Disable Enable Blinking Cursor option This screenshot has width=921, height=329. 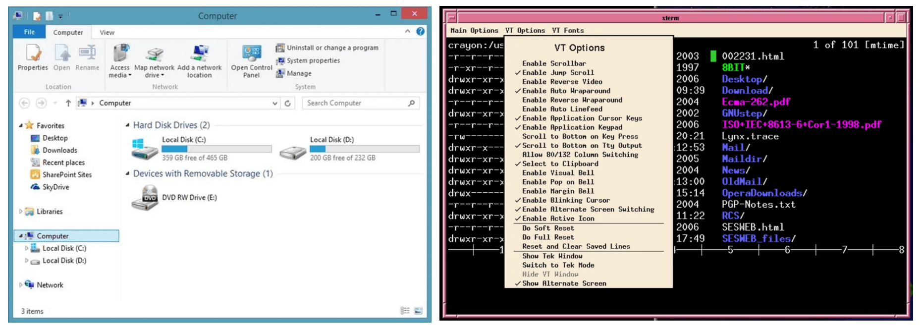565,200
